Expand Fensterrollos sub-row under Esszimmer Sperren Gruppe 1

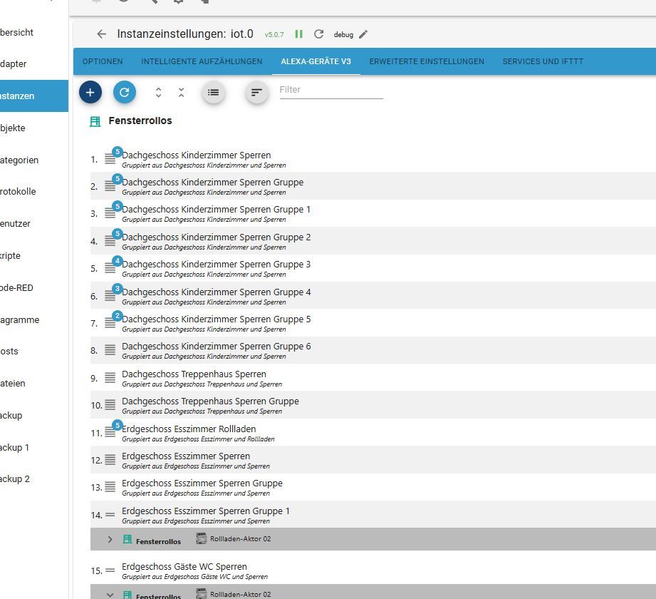point(110,540)
